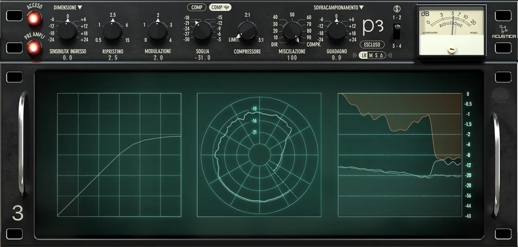Image resolution: width=518 pixels, height=247 pixels.
Task: Flip the 1-2 / 3-4 sidechain switch
Action: coord(397,31)
